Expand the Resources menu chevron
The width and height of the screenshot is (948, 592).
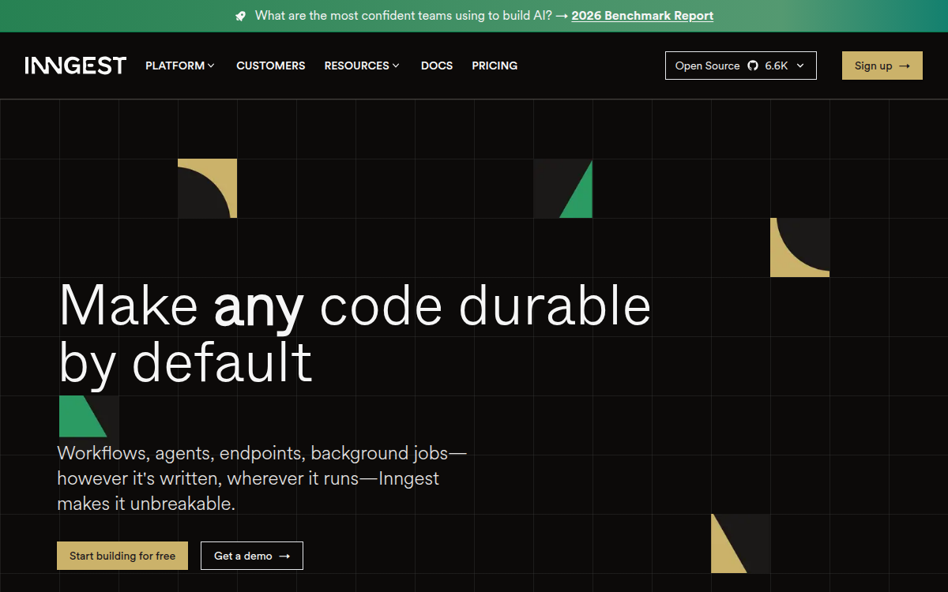coord(396,66)
